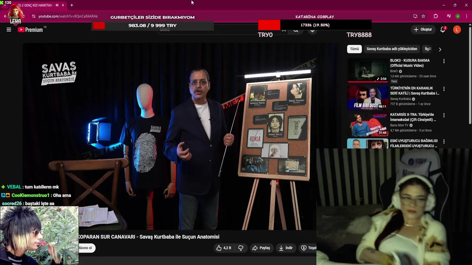
Task: Mute the playing tab via speaker icon
Action: pos(57,5)
